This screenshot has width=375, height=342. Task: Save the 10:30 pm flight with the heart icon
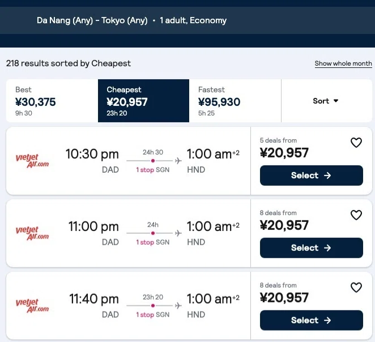[x=356, y=143]
